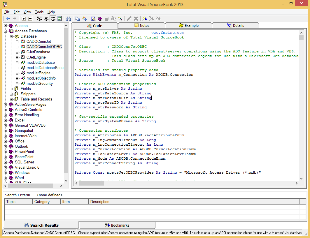Viewport: 310px width, 238px height.
Task: Switch to the Details tab
Action: coord(236,25)
